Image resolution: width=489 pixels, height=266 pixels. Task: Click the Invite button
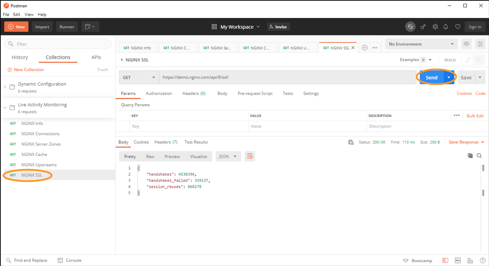pyautogui.click(x=278, y=27)
